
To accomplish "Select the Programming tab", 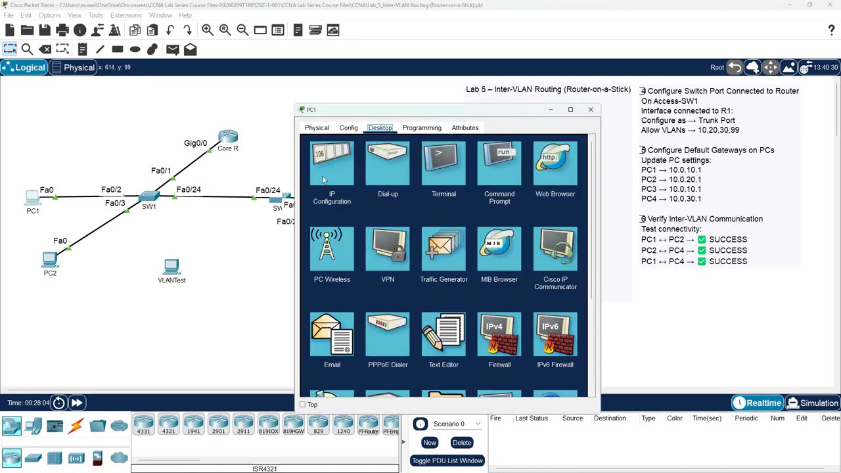I will (422, 127).
